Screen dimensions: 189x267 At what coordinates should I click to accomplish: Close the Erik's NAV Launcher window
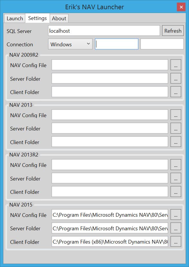(181, 7)
